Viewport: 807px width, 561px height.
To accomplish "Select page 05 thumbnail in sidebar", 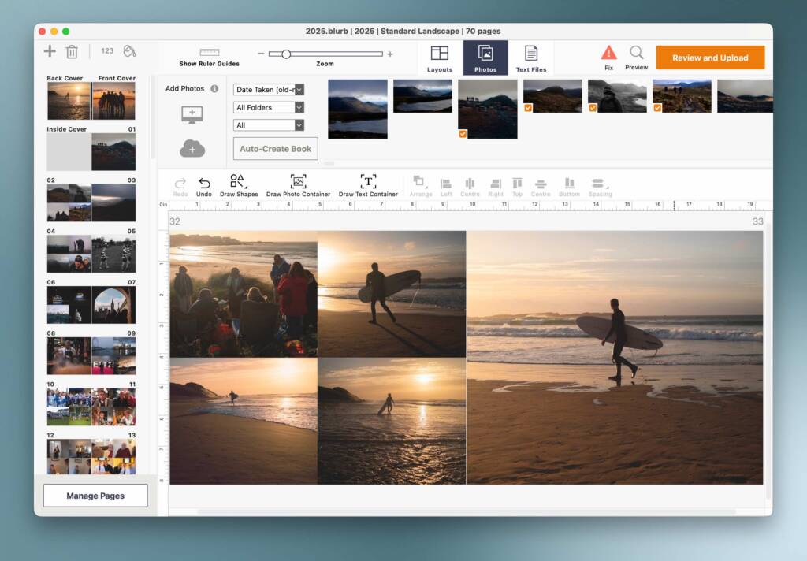I will [113, 254].
